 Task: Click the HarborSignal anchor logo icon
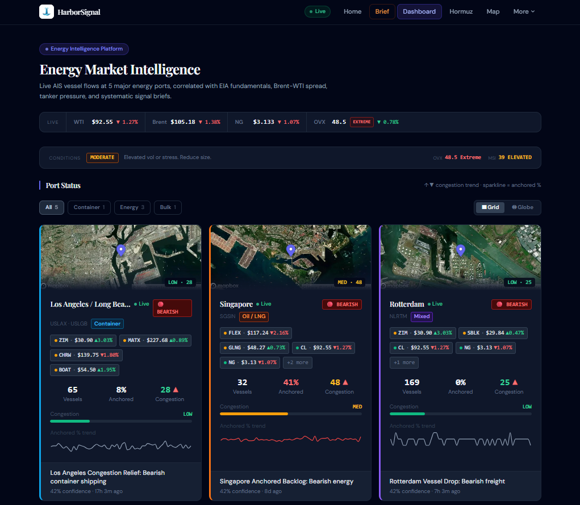click(x=47, y=11)
